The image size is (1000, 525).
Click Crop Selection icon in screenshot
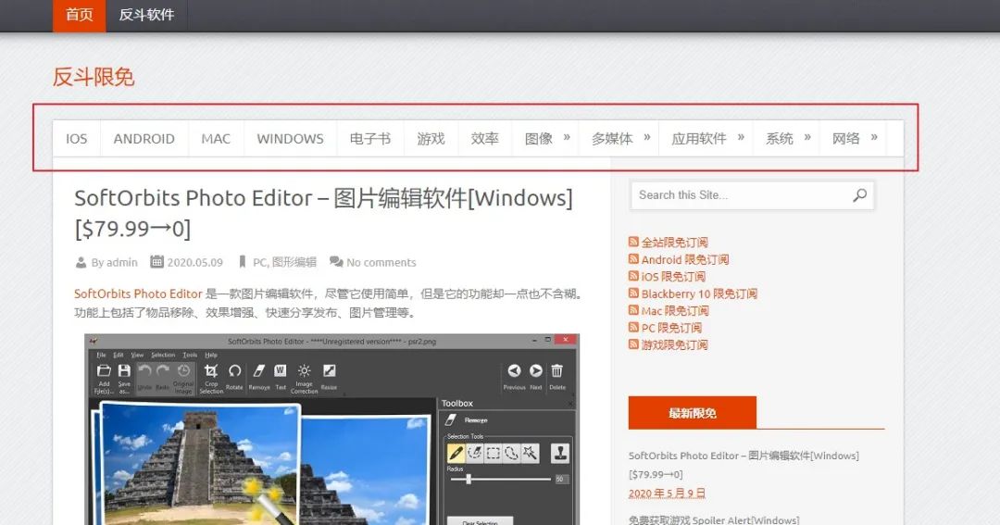click(x=211, y=370)
